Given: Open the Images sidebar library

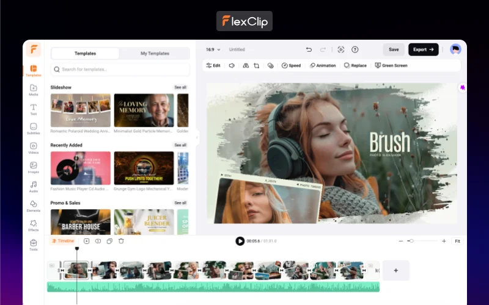Looking at the screenshot, I should tap(34, 167).
